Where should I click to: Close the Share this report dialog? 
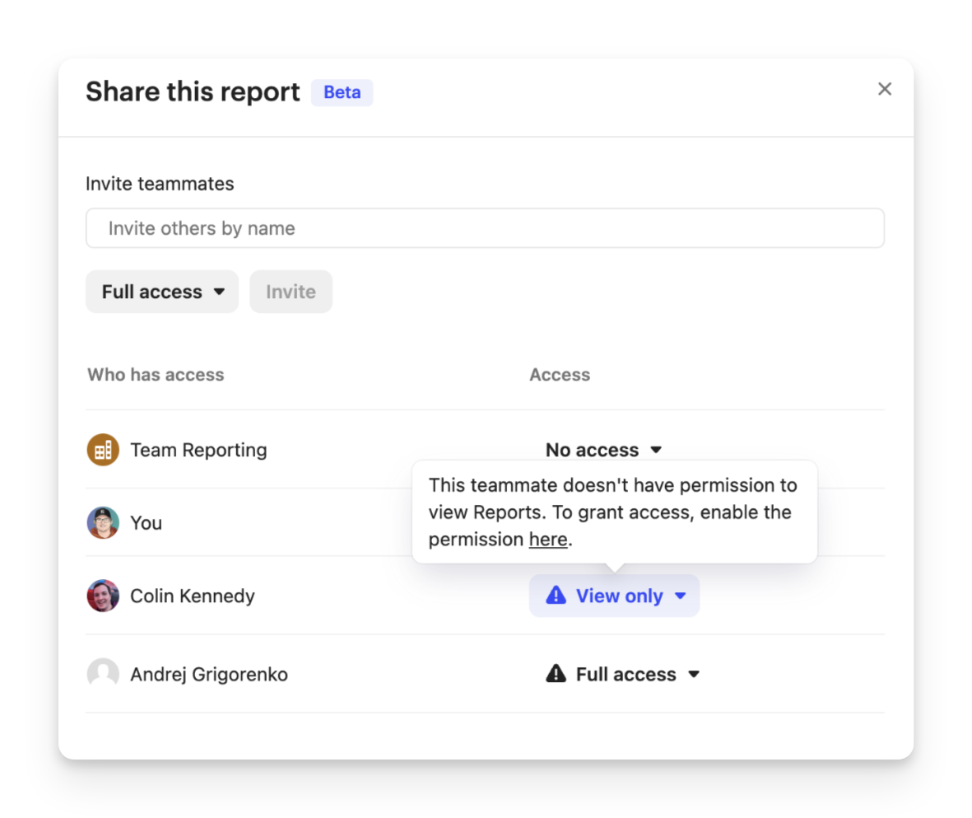point(885,89)
